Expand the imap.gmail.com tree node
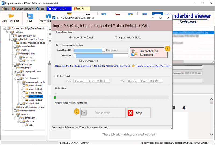This screenshot has width=215, height=145. pos(15,71)
